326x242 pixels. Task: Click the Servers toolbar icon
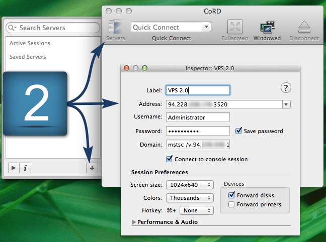click(x=116, y=28)
